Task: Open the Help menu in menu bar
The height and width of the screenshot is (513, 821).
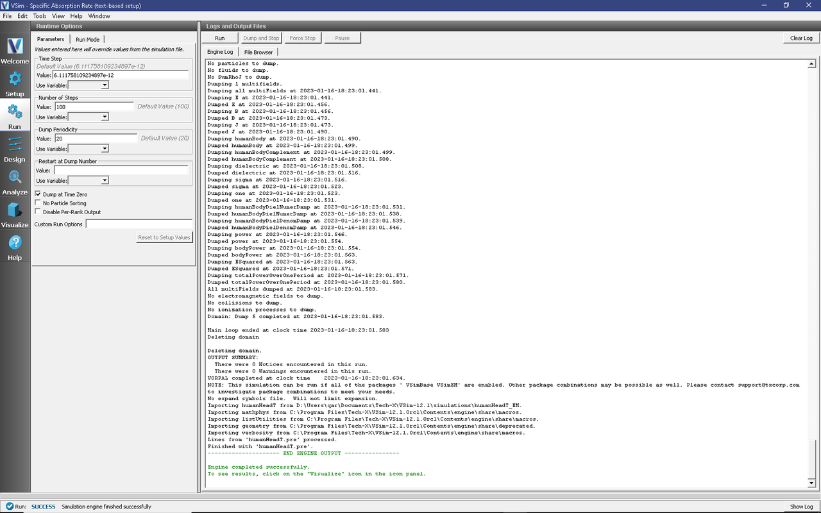Action: coord(76,16)
